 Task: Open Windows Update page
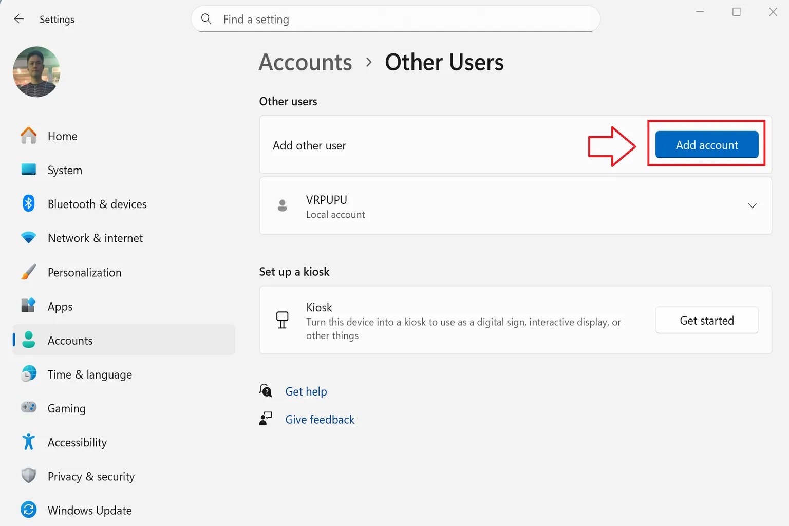[x=124, y=510]
